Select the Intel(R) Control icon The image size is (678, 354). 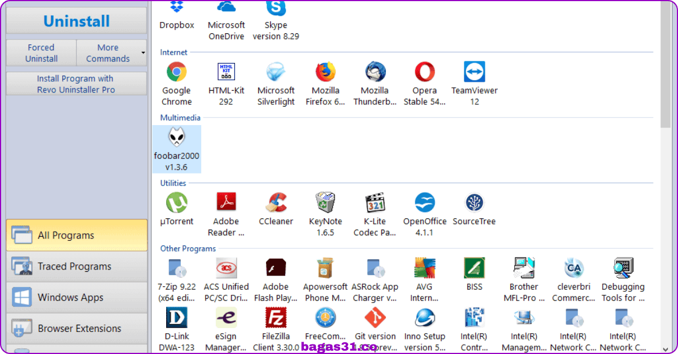pyautogui.click(x=474, y=318)
